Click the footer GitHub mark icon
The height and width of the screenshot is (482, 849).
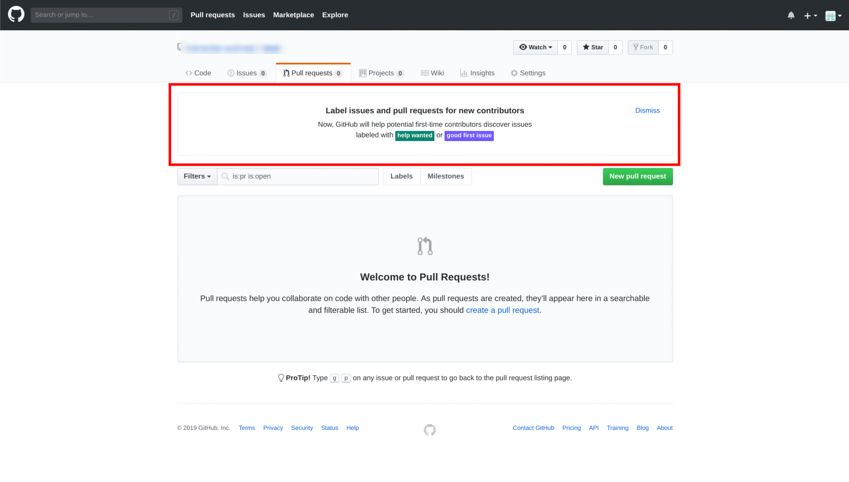point(430,430)
